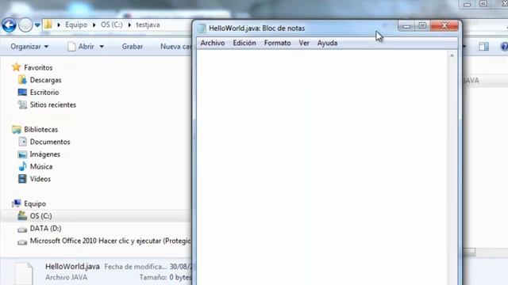Click the Nueva carpeta toolbar button
This screenshot has height=285, width=508.
point(175,47)
